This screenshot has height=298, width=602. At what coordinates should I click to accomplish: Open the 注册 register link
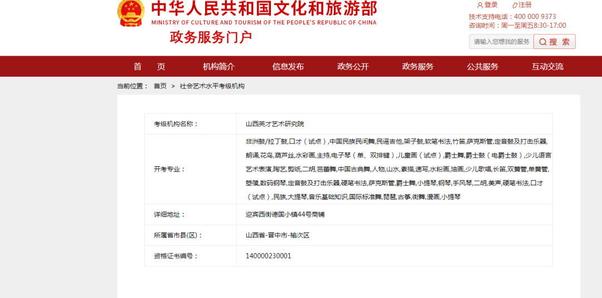(525, 5)
